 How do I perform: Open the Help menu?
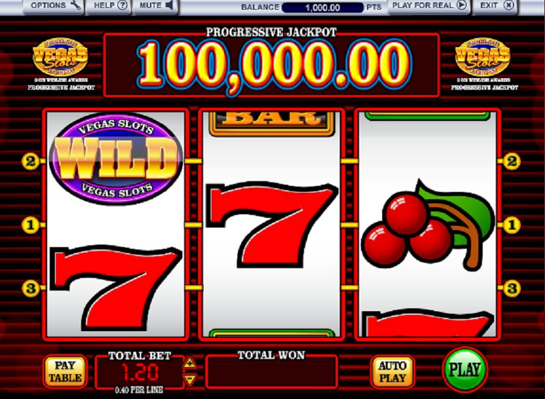108,6
